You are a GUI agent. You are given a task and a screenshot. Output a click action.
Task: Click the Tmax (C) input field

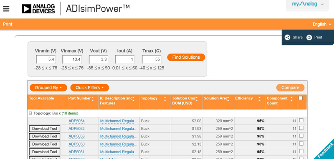[x=152, y=60]
